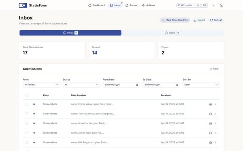Click the Screenshots form name in James Osei row
The height and width of the screenshot is (151, 243).
click(50, 133)
